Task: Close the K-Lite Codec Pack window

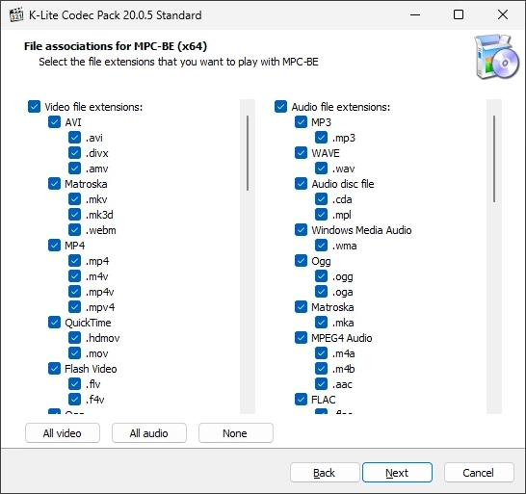Action: 503,15
